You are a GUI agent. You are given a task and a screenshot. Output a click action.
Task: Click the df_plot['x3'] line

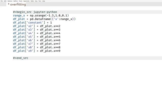[36, 30]
